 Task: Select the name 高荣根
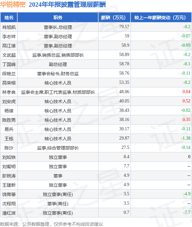pos(9,83)
